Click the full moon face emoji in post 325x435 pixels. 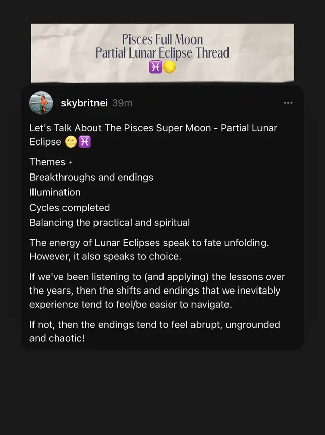pyautogui.click(x=71, y=142)
